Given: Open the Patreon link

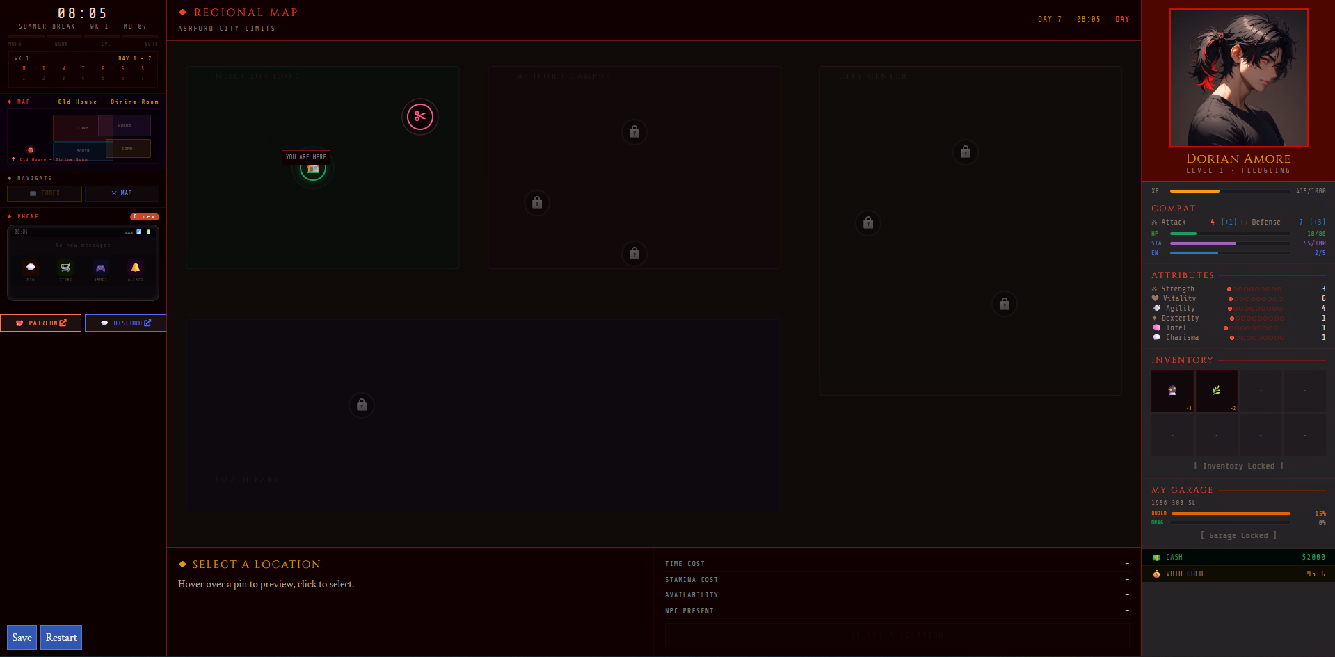Looking at the screenshot, I should coord(41,323).
